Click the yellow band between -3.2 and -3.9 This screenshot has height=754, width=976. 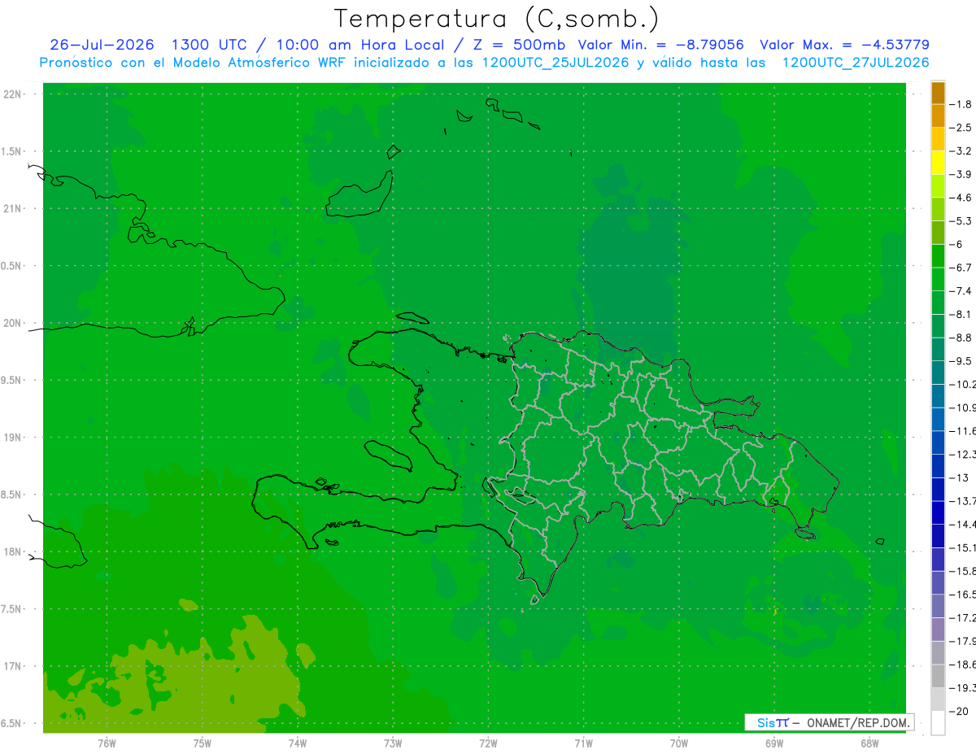pyautogui.click(x=938, y=163)
